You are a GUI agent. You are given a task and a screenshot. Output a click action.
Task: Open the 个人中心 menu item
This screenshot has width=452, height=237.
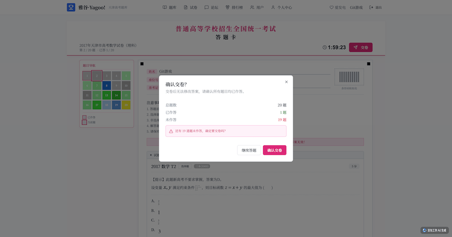click(x=281, y=8)
